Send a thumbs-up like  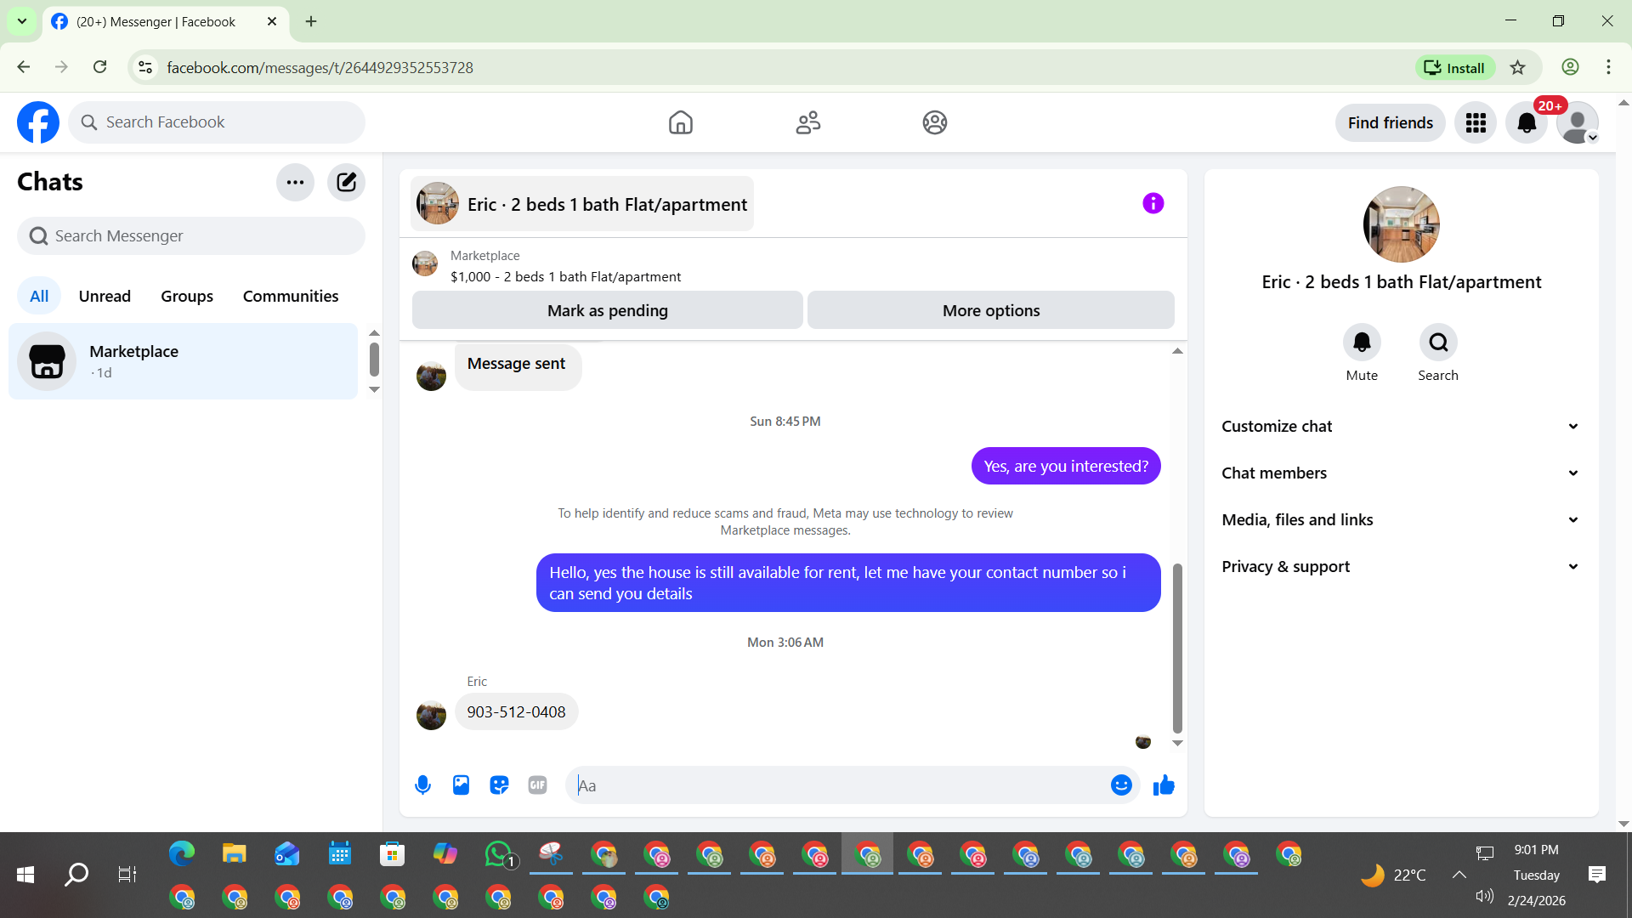tap(1164, 785)
